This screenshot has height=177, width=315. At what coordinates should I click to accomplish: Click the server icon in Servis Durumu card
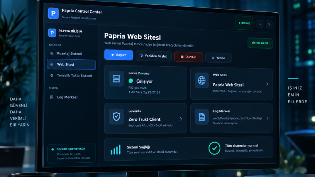[116, 79]
